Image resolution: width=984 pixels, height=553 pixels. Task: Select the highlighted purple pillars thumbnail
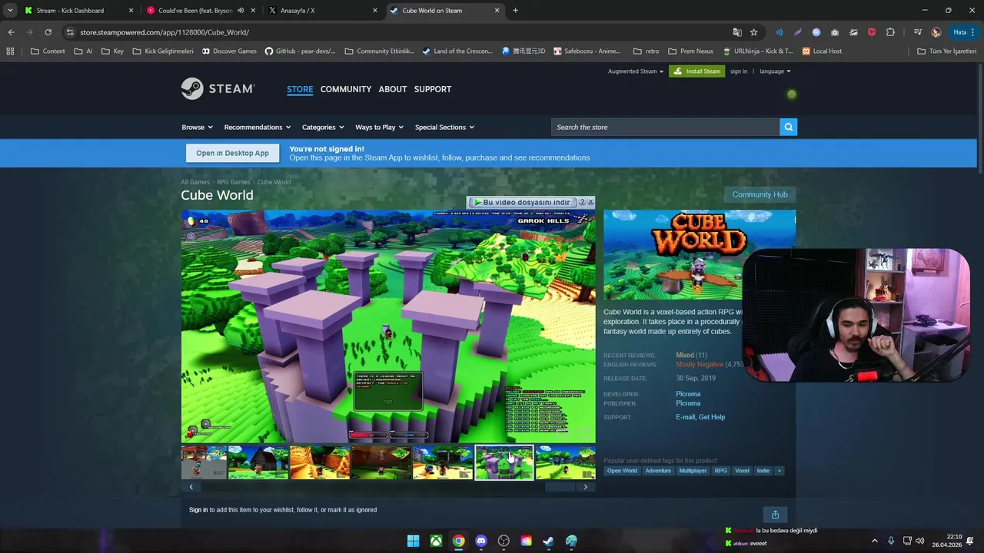pyautogui.click(x=504, y=462)
